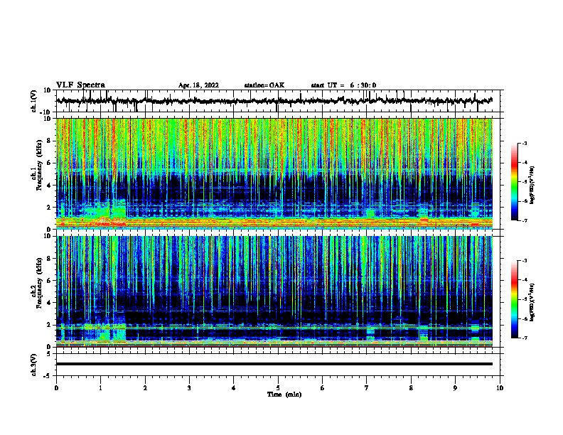Click the ch.1 spectrogram panel
Screen dimensions: 563x435
pos(274,173)
